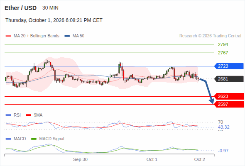Click the MACD legend color swatch
This screenshot has width=245, height=166.
(8, 139)
